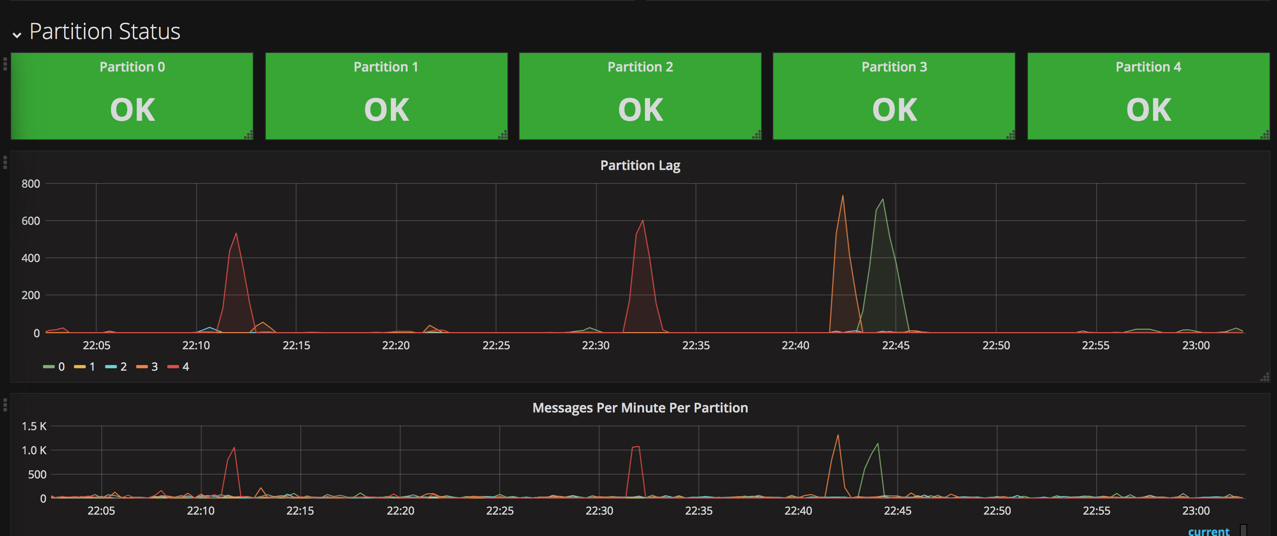Grab the Partition 3 panel resize handle

click(x=1011, y=135)
